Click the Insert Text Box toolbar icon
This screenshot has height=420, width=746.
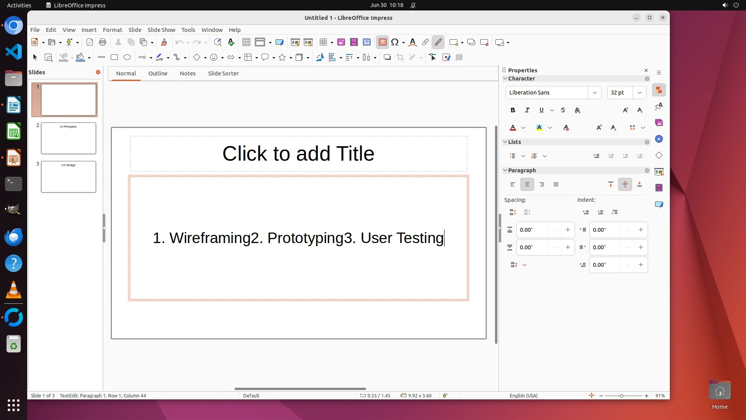point(382,42)
